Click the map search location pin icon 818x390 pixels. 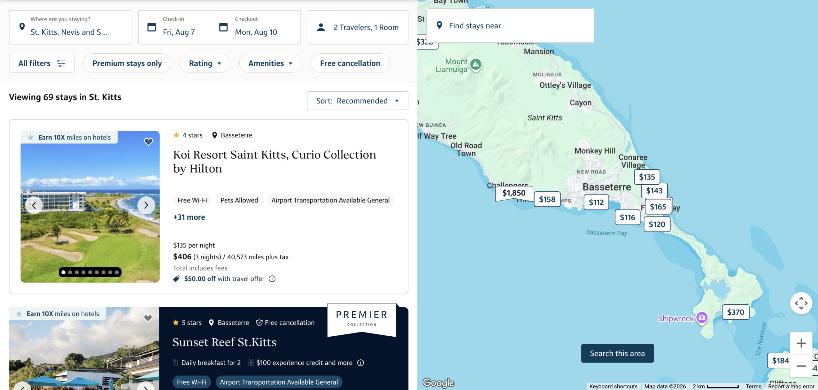tap(439, 25)
